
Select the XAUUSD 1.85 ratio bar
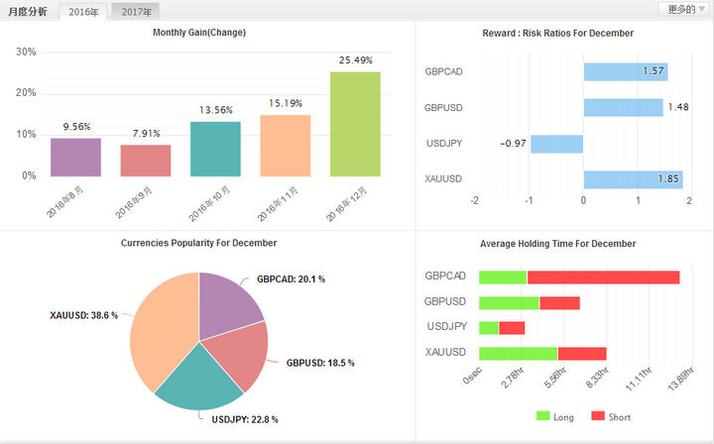[634, 179]
